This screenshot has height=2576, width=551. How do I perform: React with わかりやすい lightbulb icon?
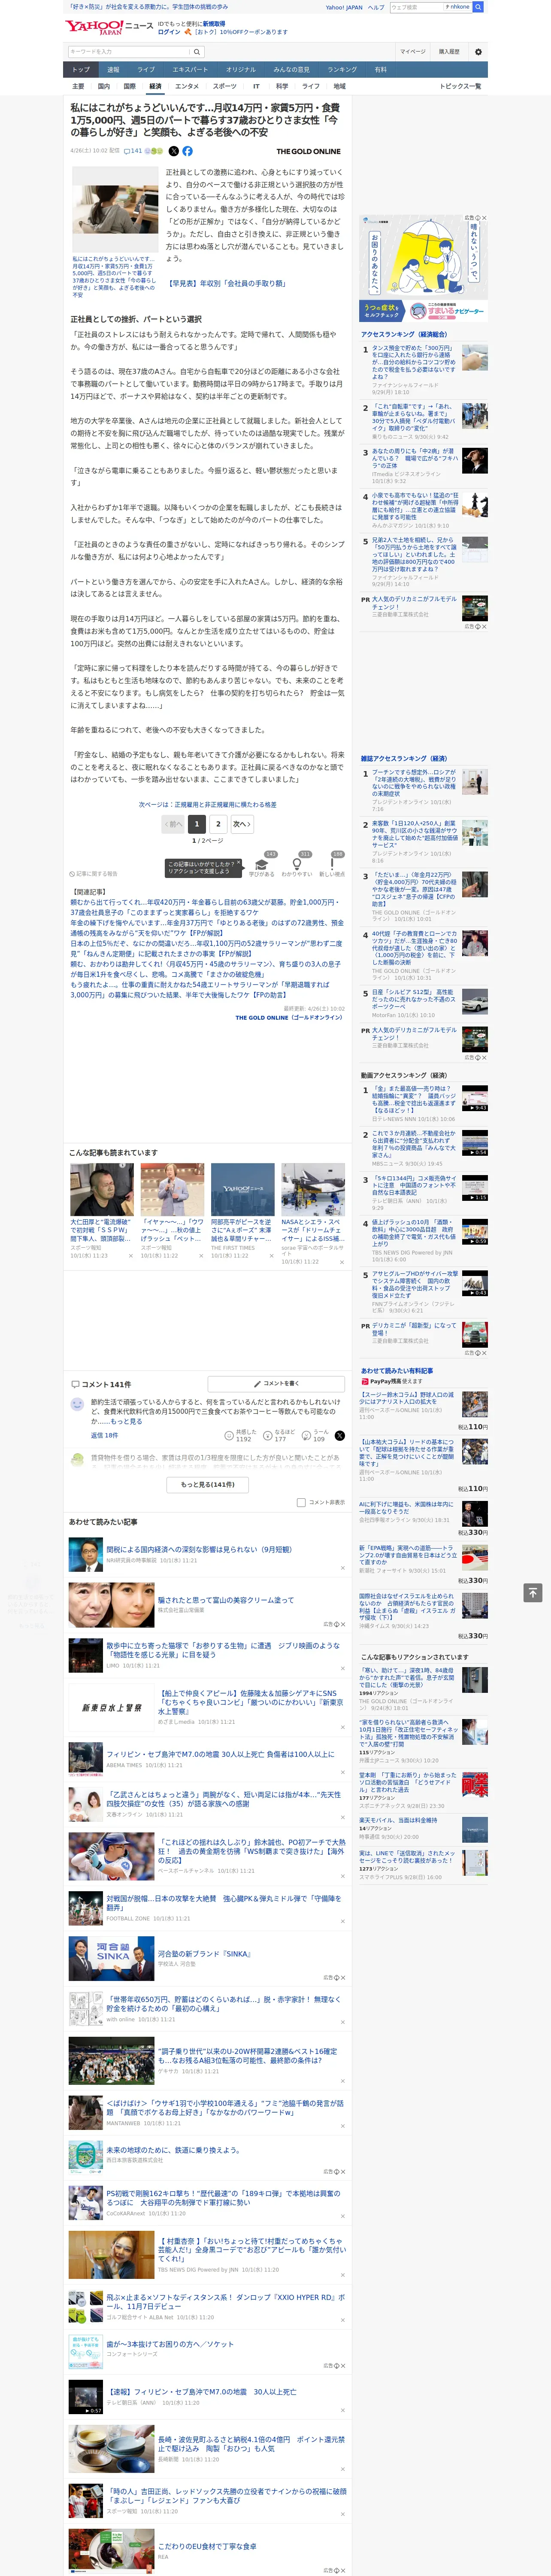[296, 864]
